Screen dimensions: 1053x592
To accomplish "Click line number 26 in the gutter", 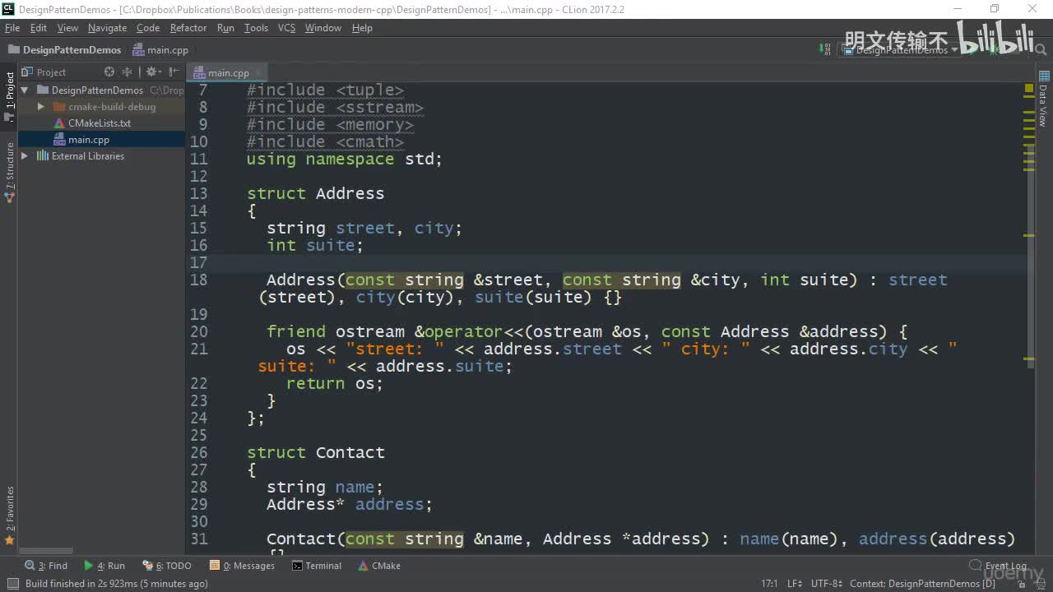I will (x=199, y=452).
